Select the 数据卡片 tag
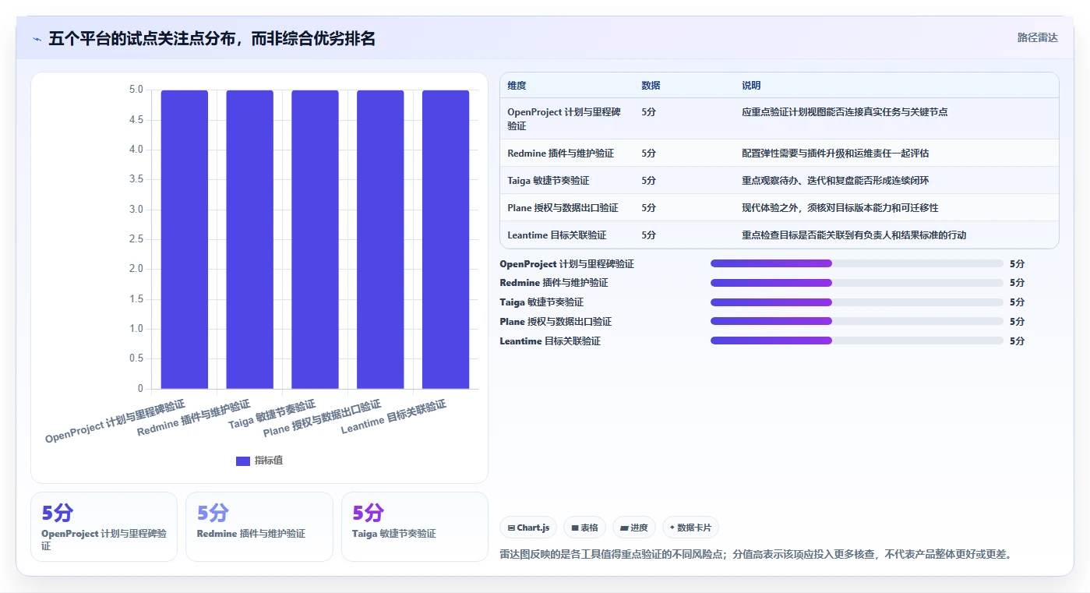This screenshot has height=593, width=1090. [x=690, y=528]
